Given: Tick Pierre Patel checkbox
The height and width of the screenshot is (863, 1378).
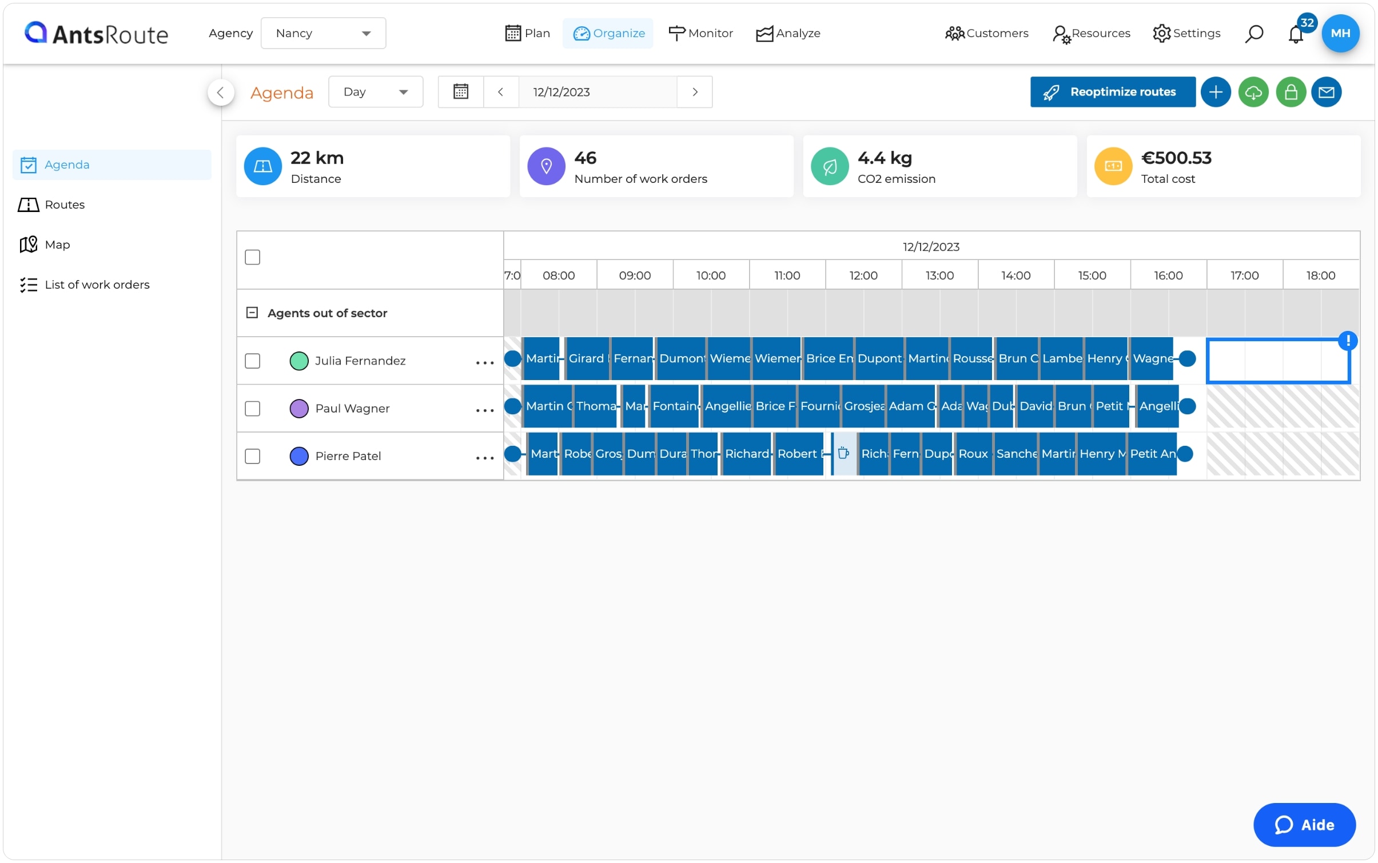Looking at the screenshot, I should (x=253, y=456).
